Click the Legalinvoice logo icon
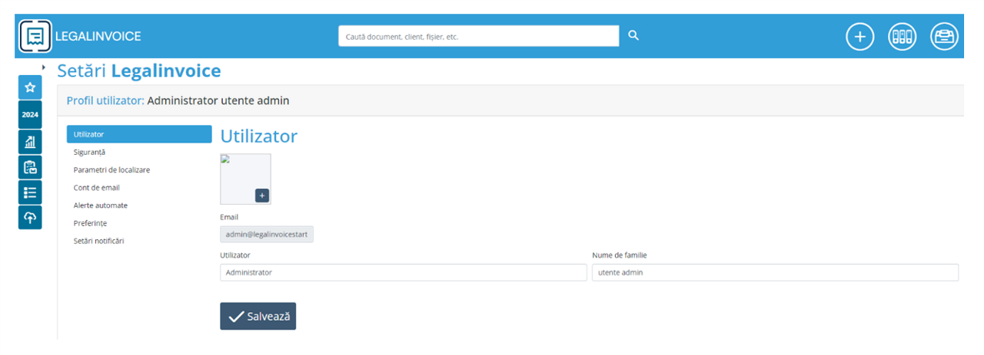Viewport: 984px width, 355px height. tap(35, 36)
